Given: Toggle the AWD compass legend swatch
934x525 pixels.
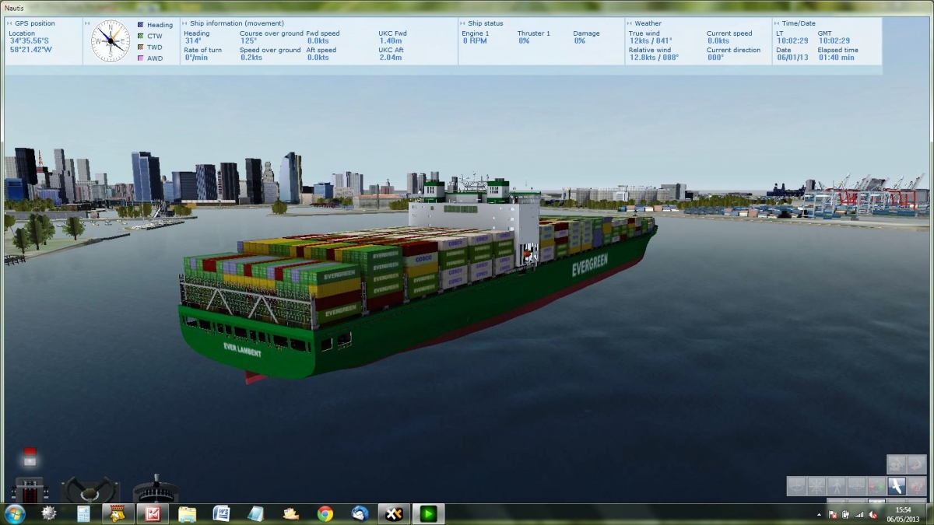Looking at the screenshot, I should pos(140,58).
